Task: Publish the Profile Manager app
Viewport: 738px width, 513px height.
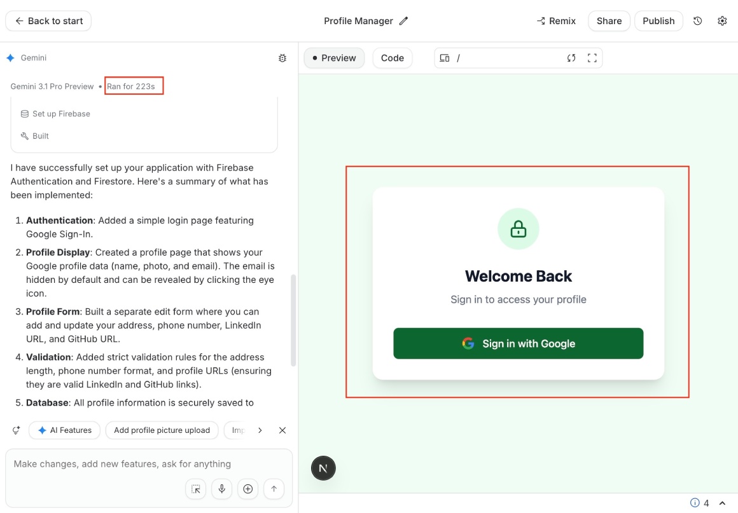Action: 658,20
